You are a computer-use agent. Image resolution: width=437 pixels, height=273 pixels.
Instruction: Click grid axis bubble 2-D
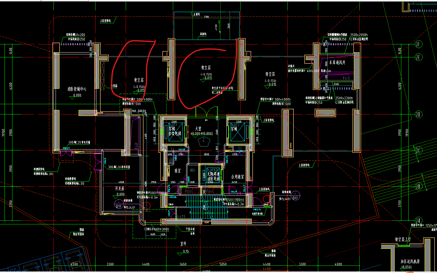418,114
